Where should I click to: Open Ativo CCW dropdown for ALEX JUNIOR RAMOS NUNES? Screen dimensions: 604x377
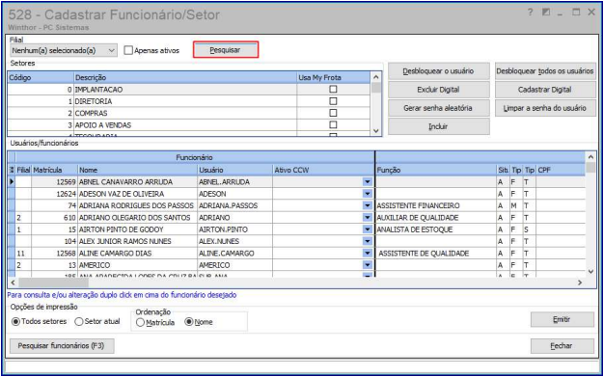point(367,241)
